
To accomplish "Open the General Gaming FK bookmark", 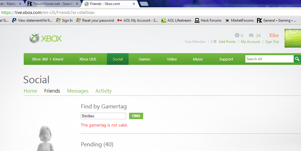I will (x=277, y=20).
